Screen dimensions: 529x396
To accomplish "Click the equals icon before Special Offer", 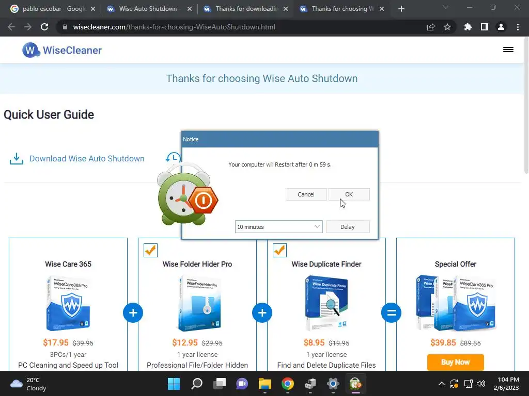I will point(392,313).
